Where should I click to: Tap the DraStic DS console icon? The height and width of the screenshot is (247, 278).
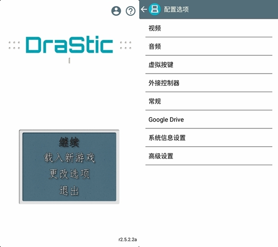[x=155, y=9]
